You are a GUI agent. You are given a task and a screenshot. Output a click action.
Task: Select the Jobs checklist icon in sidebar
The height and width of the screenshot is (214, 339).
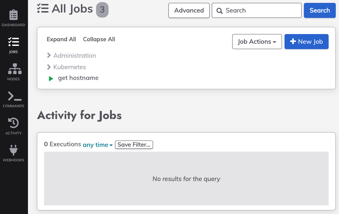(x=13, y=42)
